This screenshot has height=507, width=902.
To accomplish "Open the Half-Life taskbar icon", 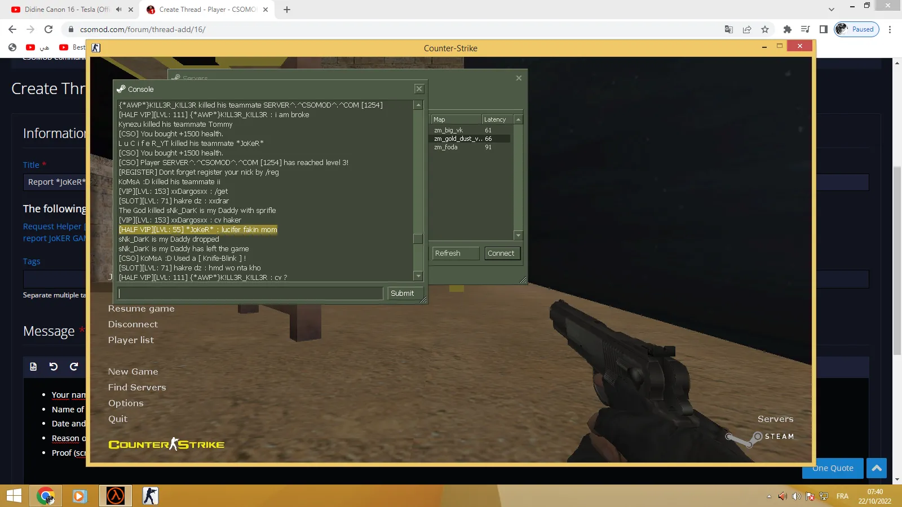I will click(x=116, y=496).
